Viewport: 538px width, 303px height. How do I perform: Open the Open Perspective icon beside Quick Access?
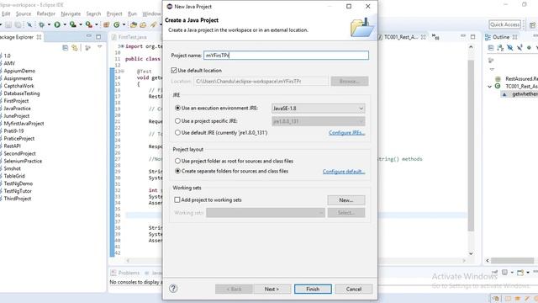[532, 24]
